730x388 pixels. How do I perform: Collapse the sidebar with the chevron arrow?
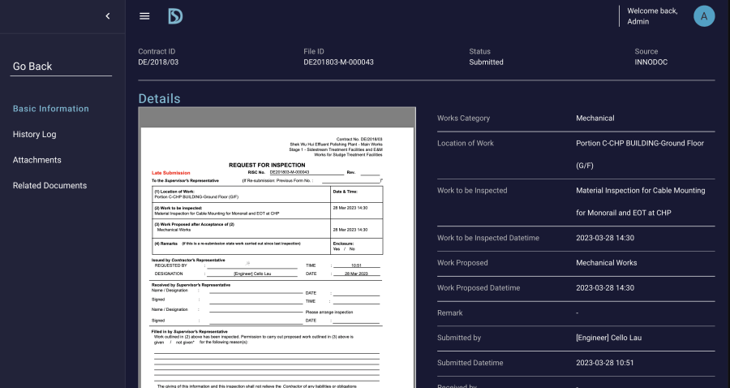[x=108, y=16]
